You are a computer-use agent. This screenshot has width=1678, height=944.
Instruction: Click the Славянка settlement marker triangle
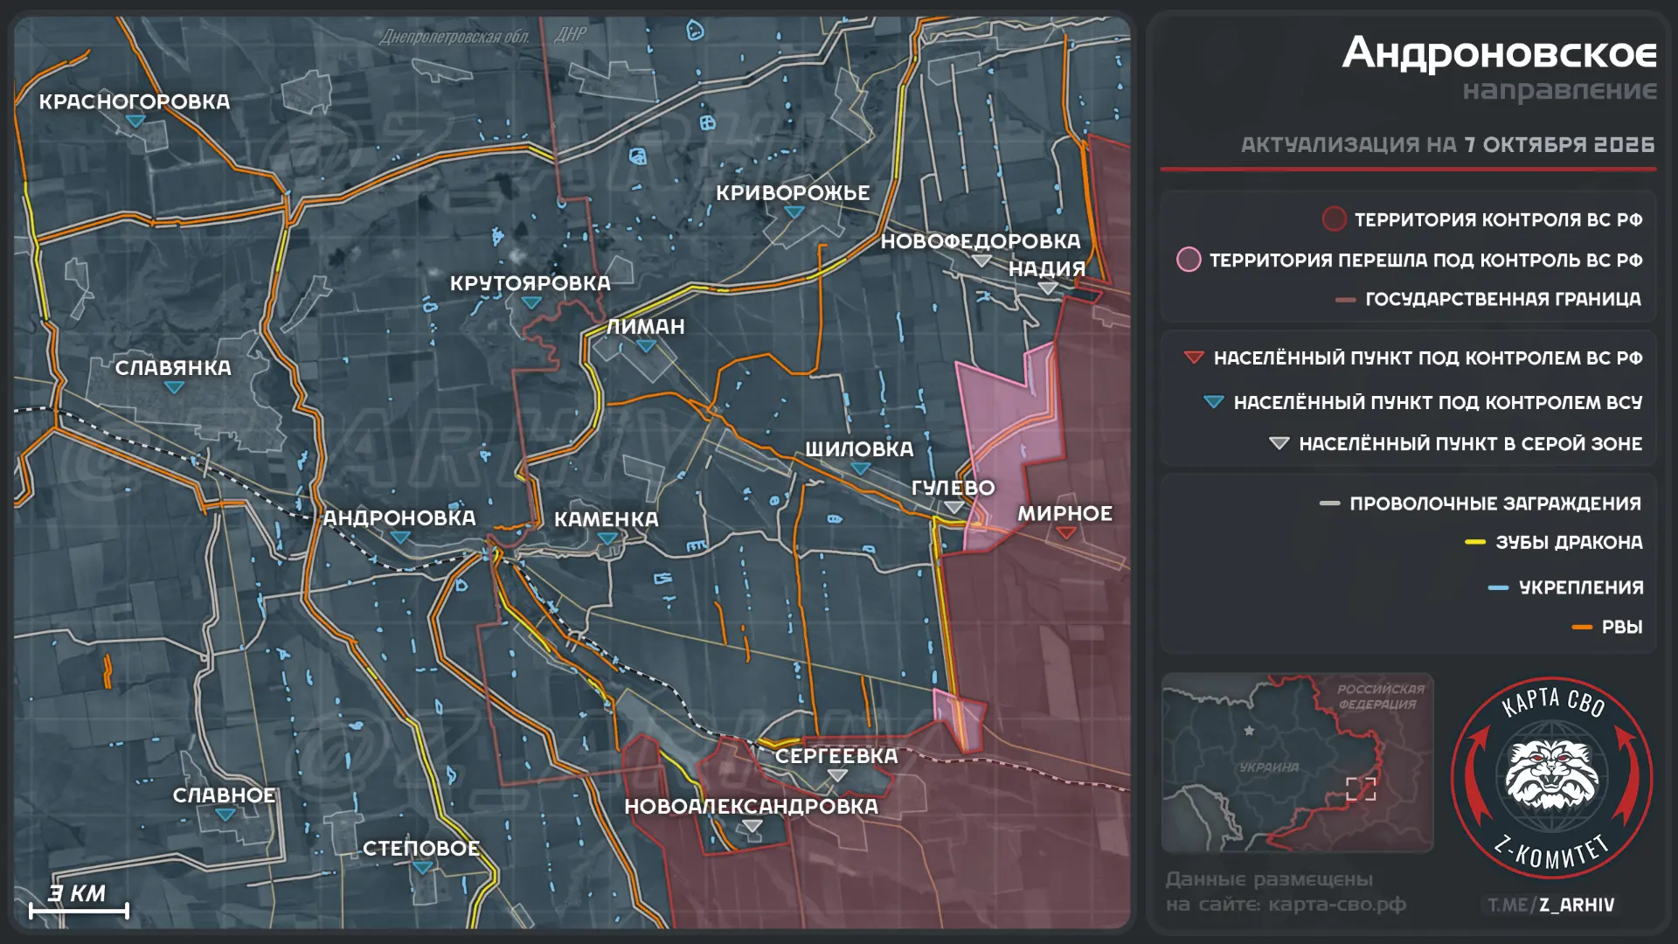tap(174, 387)
